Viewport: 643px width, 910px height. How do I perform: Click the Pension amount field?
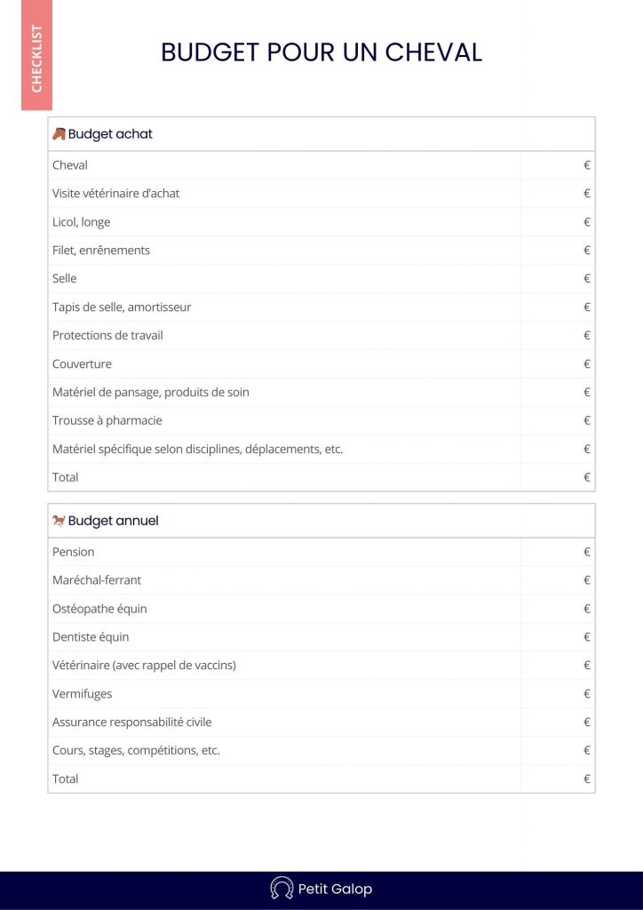point(557,552)
